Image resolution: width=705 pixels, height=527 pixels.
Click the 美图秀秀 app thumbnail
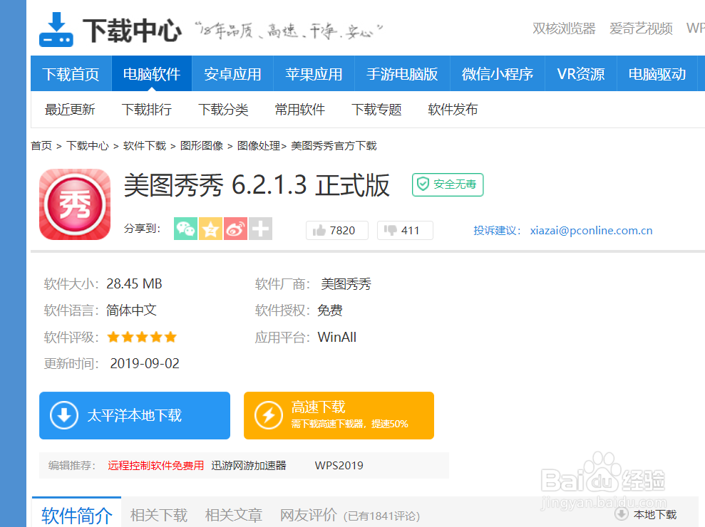[74, 204]
